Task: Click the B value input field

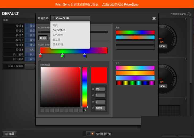Action: (100, 102)
